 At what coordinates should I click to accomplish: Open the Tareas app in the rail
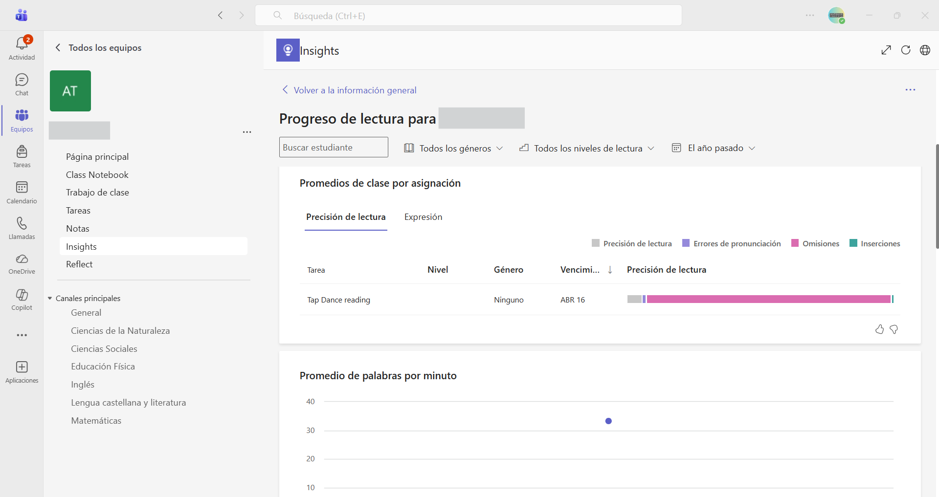(22, 156)
